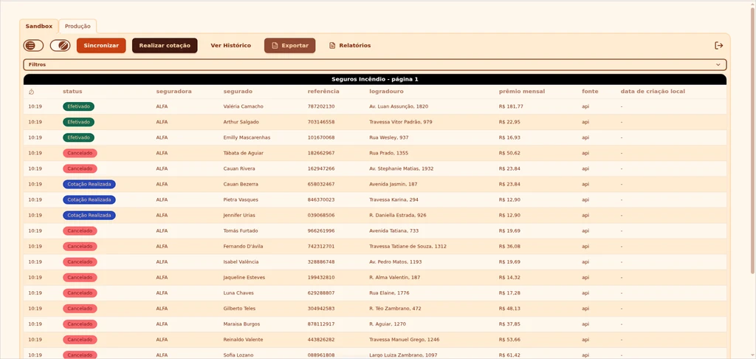
Task: Select the name Fernando D'ávila
Action: click(244, 246)
